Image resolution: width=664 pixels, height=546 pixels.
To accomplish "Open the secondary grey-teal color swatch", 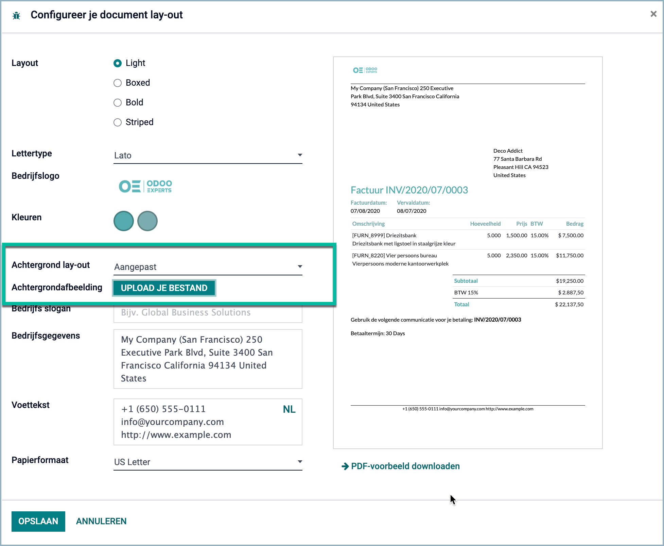I will click(147, 221).
